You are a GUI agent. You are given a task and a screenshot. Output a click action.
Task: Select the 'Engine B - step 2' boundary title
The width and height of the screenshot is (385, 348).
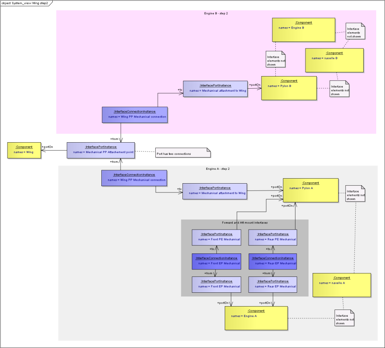coord(216,13)
